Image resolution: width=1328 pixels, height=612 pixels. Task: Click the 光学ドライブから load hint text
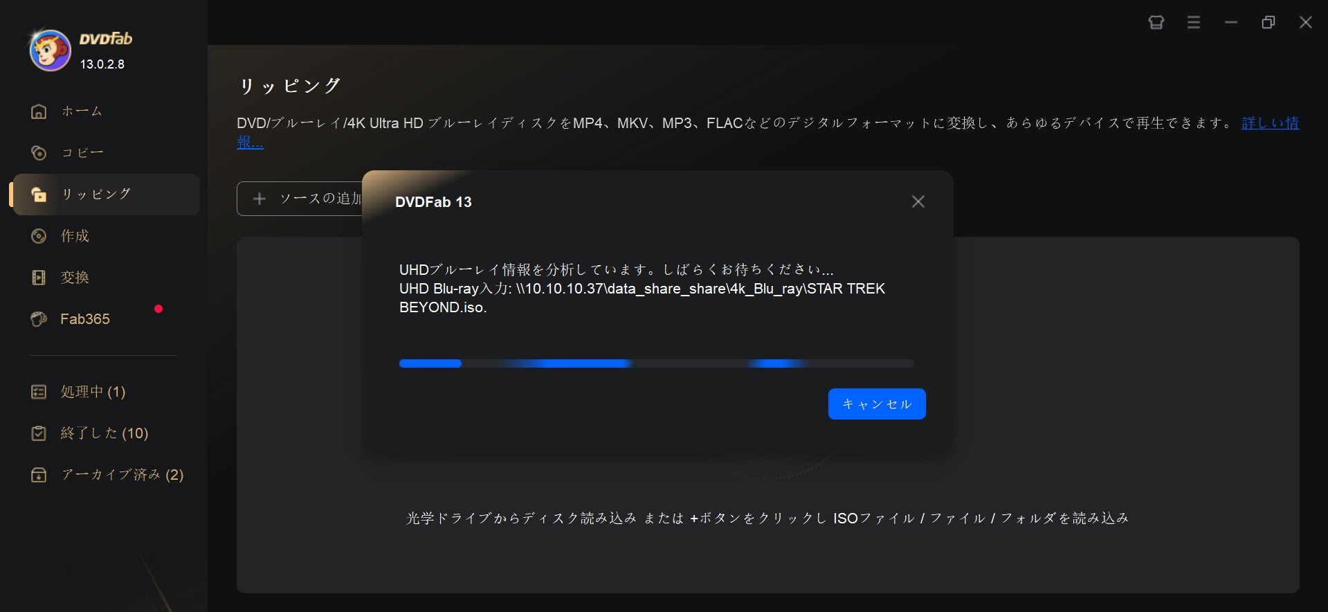(767, 518)
